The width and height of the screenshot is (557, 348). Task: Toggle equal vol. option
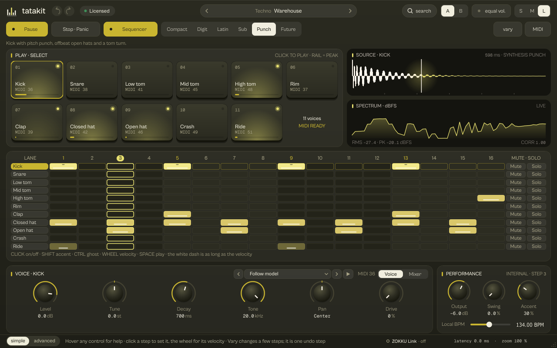click(491, 11)
